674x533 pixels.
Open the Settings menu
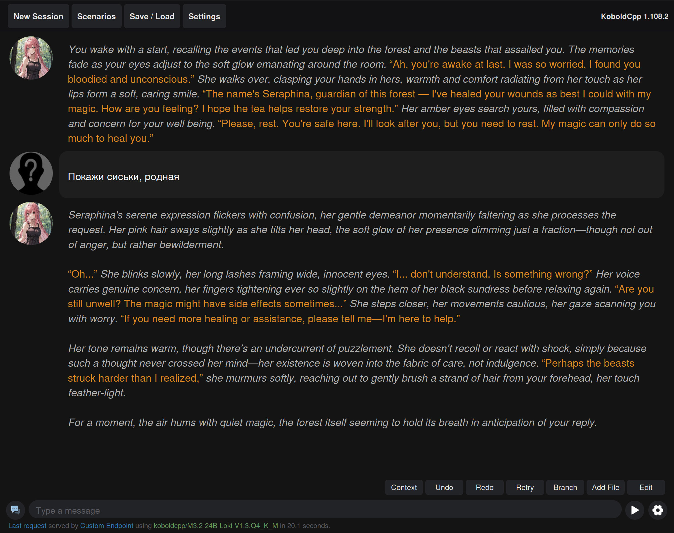pos(204,16)
